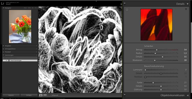
Task: Add a collection with Sammlungen plus icon
Action: [36, 55]
